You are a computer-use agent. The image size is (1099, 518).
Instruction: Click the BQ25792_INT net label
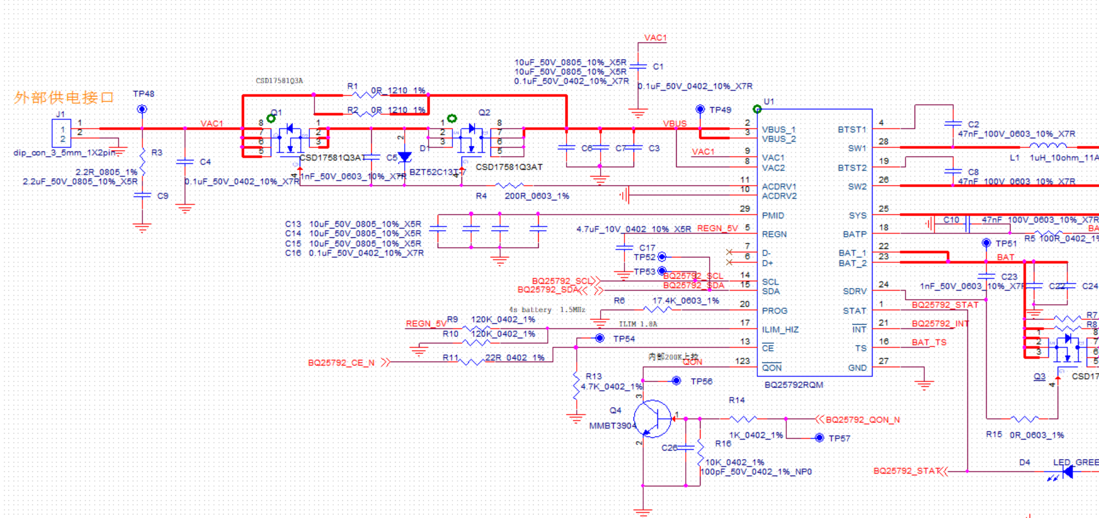pyautogui.click(x=940, y=323)
